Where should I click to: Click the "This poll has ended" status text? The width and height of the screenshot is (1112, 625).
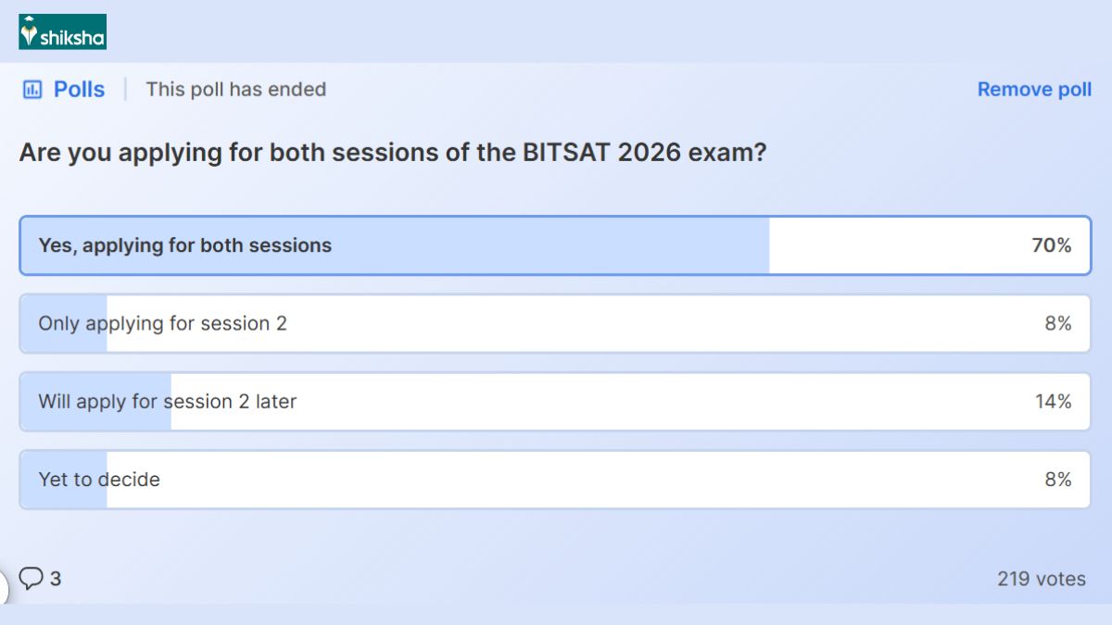pos(236,90)
